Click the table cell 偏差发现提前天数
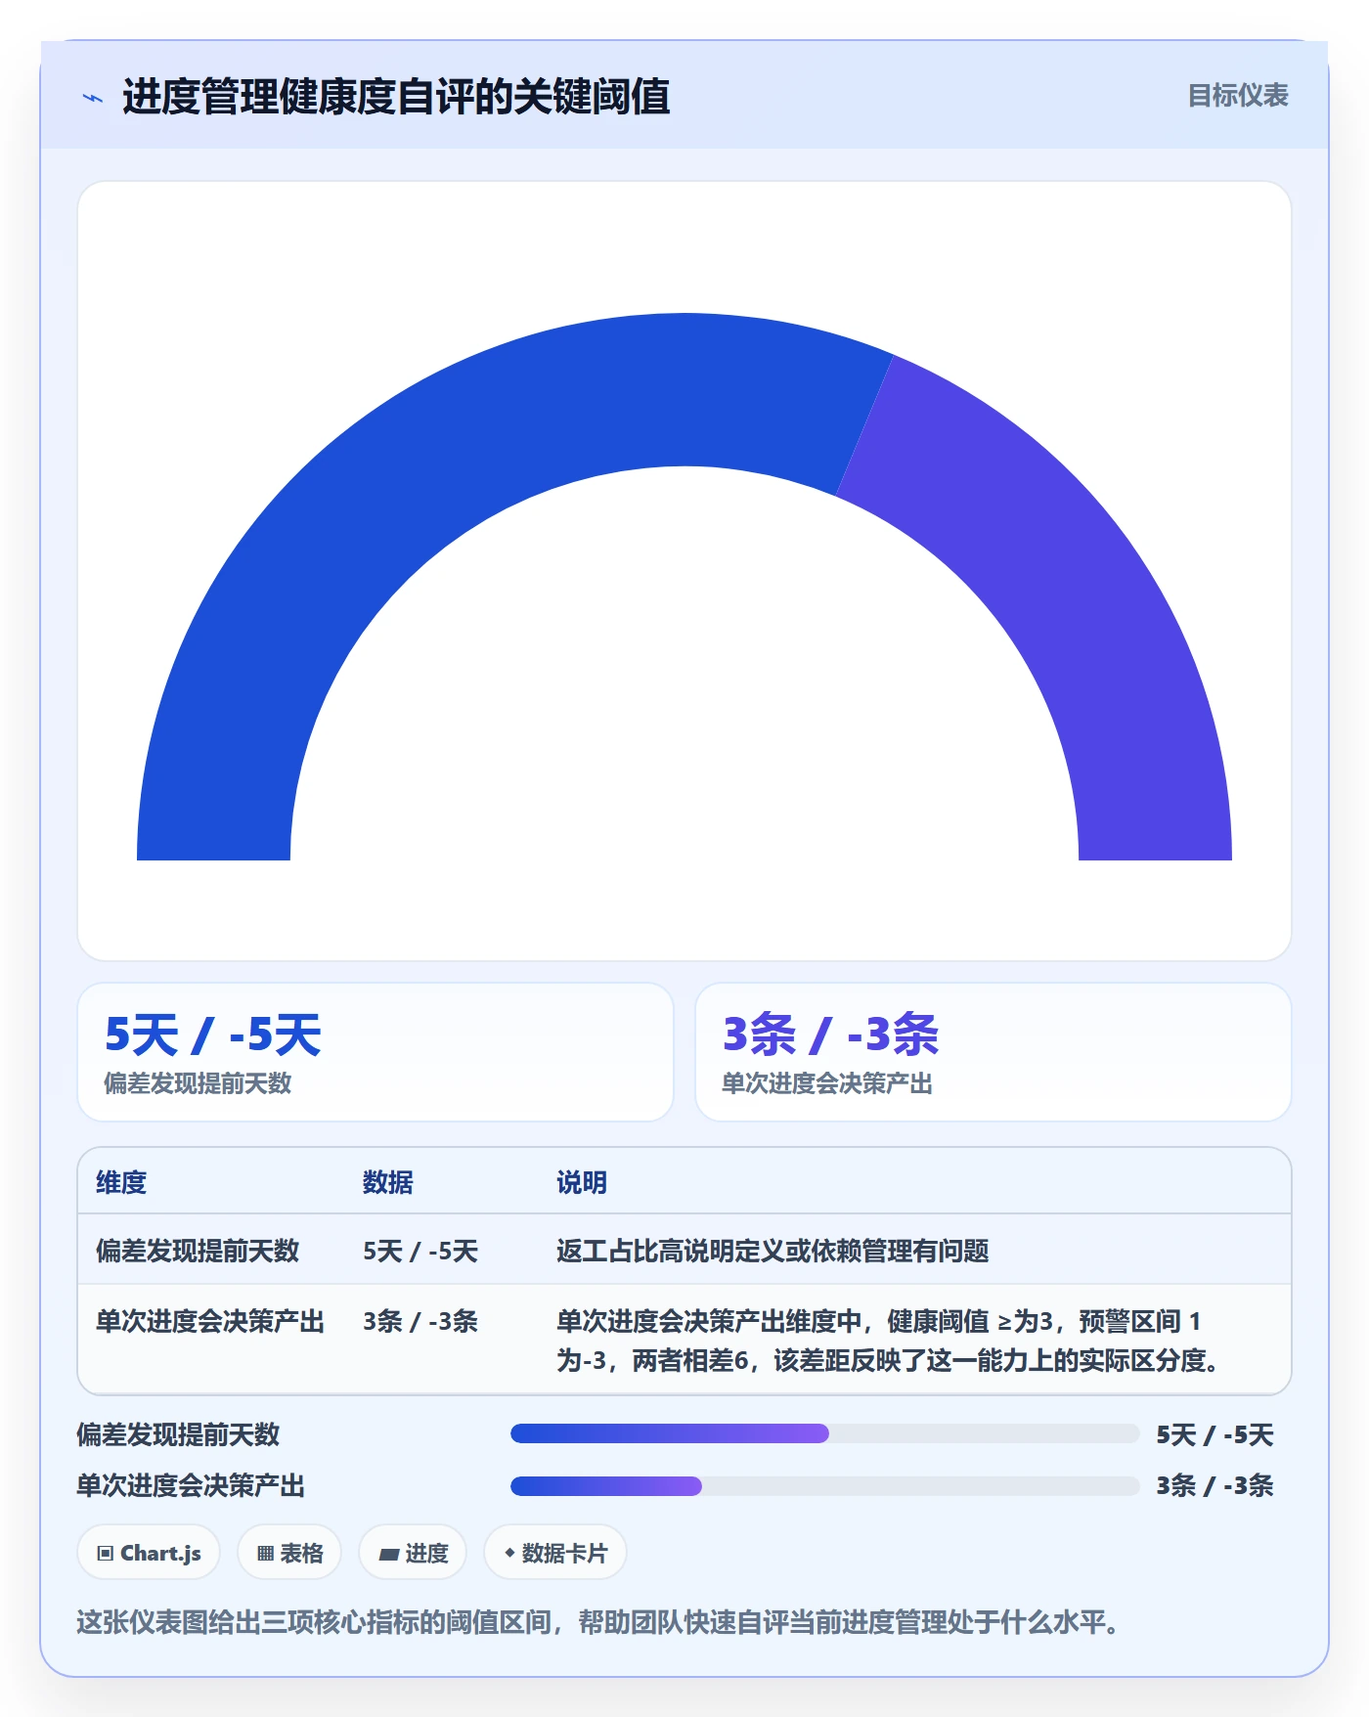This screenshot has width=1369, height=1717. coord(198,1251)
